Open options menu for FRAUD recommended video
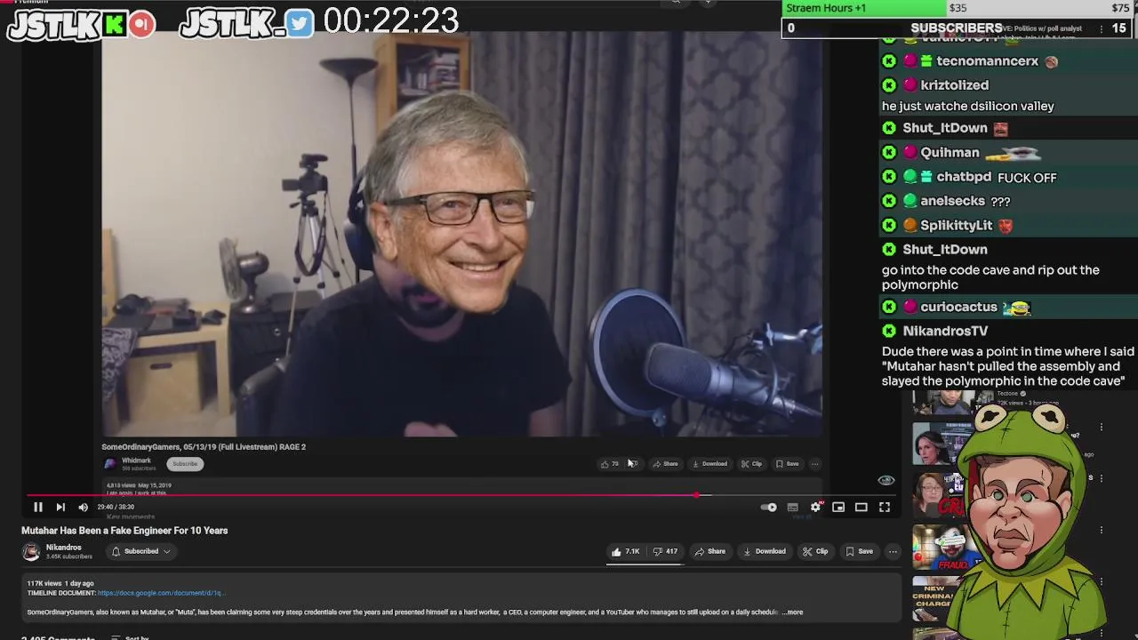This screenshot has width=1138, height=640. coord(1102,531)
